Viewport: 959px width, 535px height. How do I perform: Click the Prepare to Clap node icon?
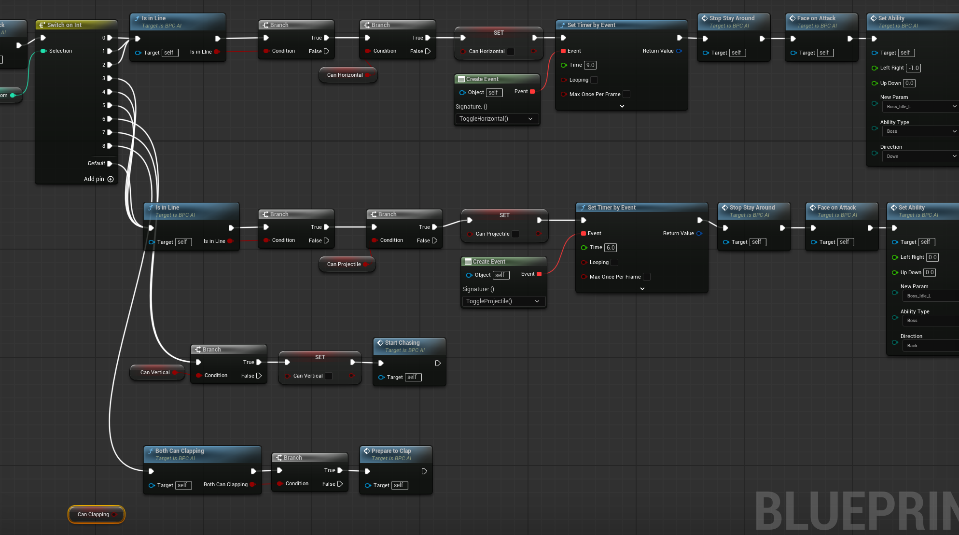coord(366,451)
